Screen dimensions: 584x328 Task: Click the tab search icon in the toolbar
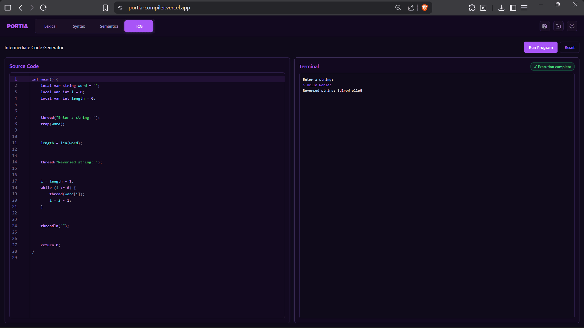coord(483,8)
